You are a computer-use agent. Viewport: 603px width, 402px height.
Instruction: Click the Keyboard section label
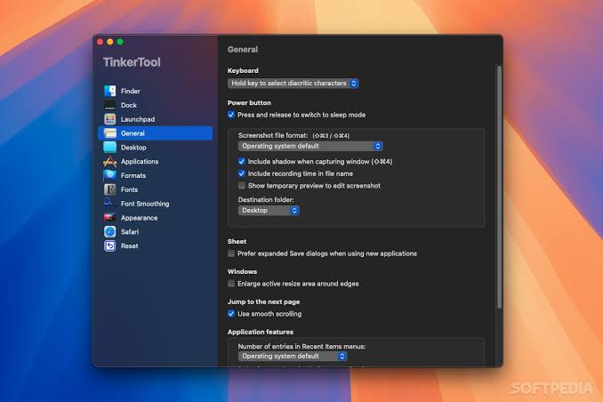(x=243, y=70)
